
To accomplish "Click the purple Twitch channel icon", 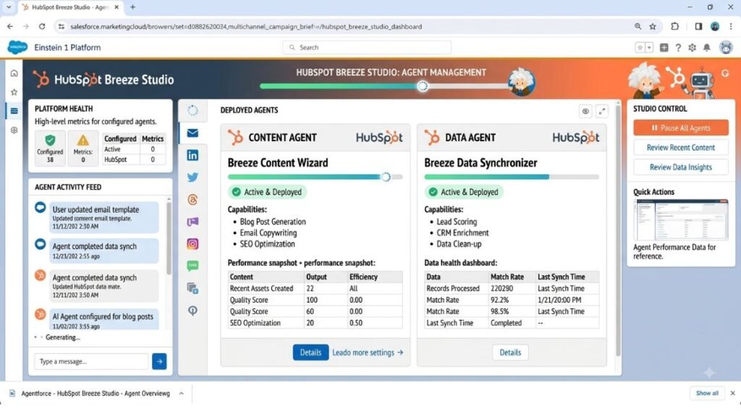I will pos(192,222).
